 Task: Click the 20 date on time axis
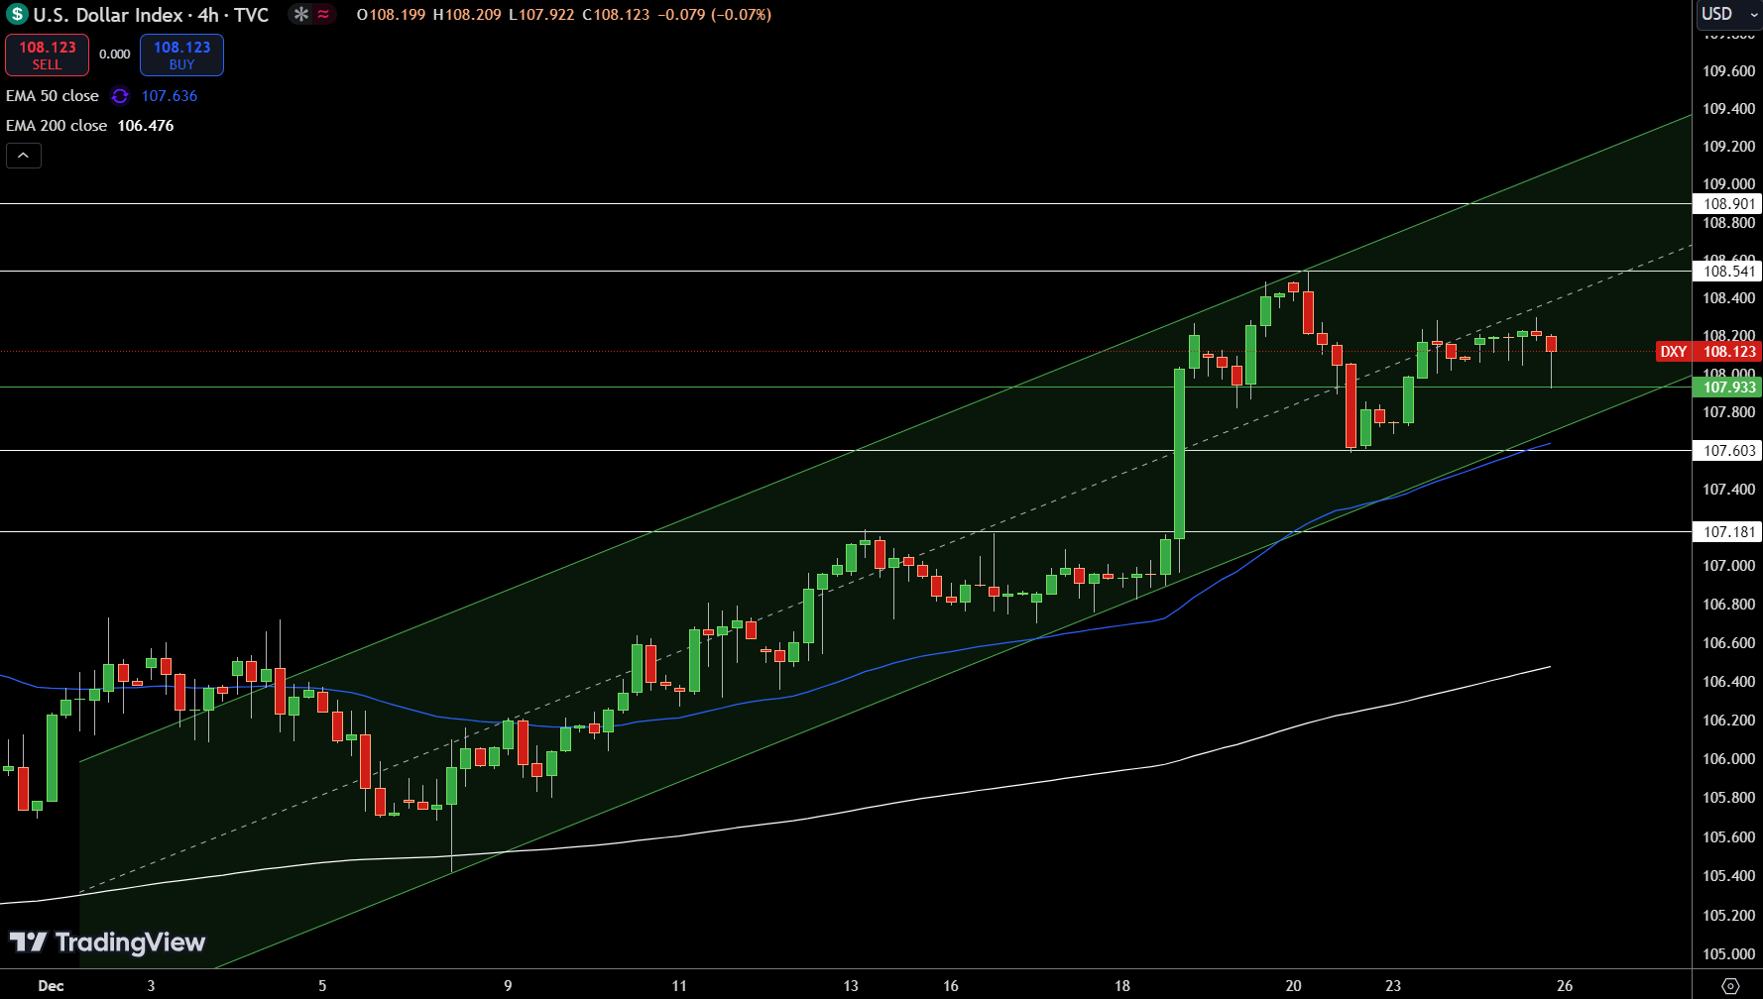[1293, 986]
